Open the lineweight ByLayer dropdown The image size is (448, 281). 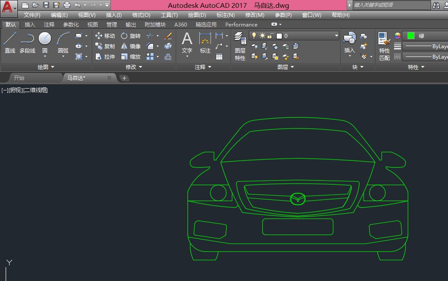[426, 46]
